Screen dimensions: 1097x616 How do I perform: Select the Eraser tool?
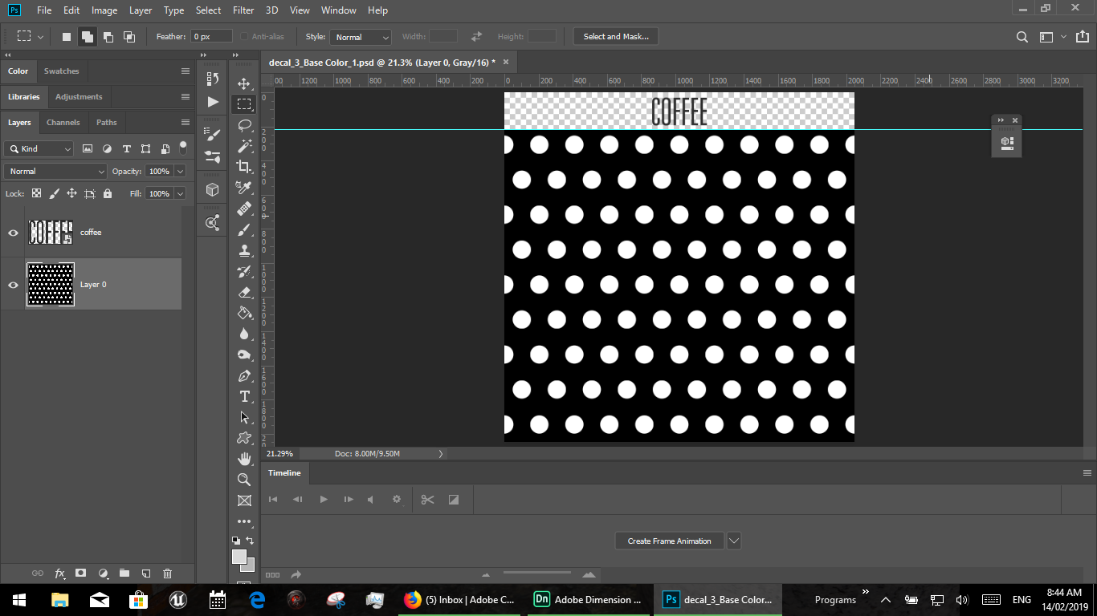244,292
